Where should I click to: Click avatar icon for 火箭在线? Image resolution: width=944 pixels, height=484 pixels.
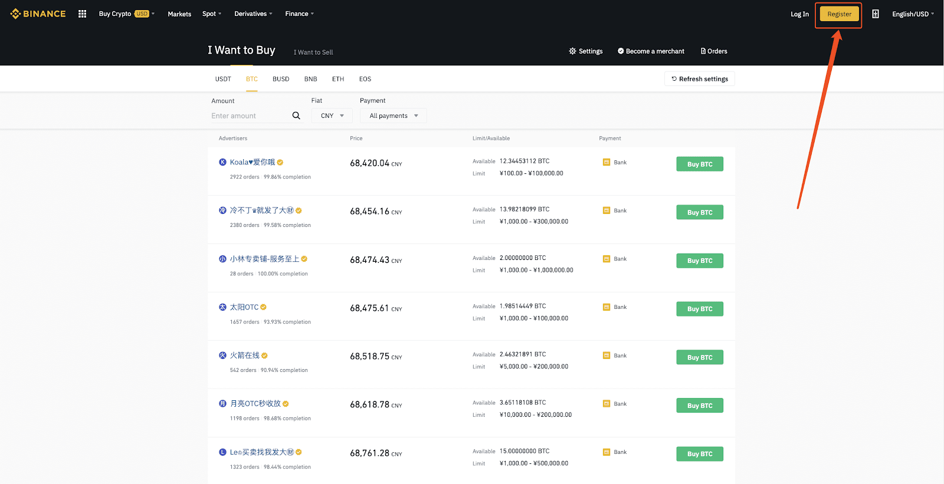(222, 355)
